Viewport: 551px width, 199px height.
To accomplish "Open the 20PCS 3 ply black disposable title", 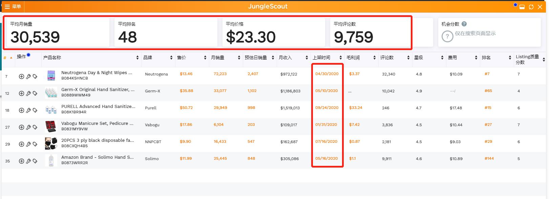I will [x=98, y=140].
